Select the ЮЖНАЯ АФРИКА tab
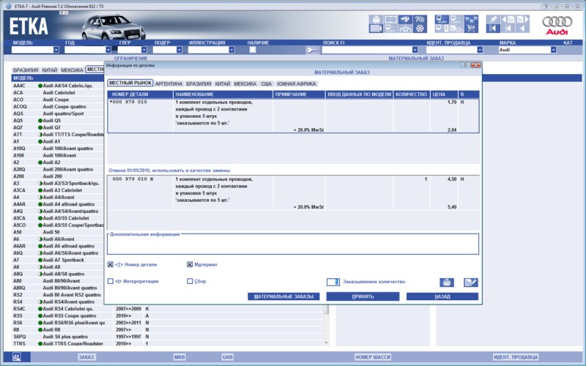 coord(297,84)
